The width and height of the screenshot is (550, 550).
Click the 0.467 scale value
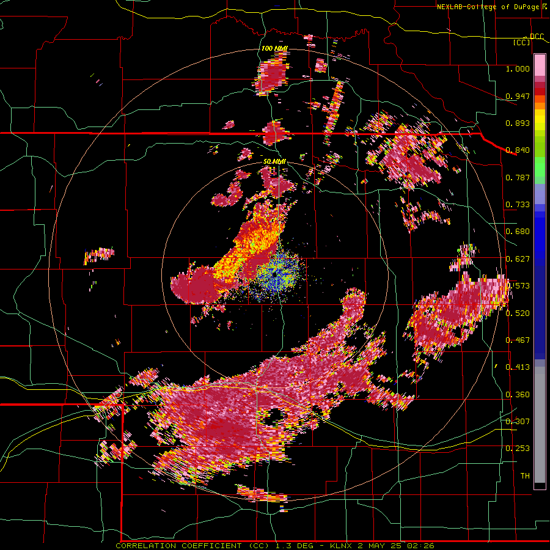click(518, 340)
